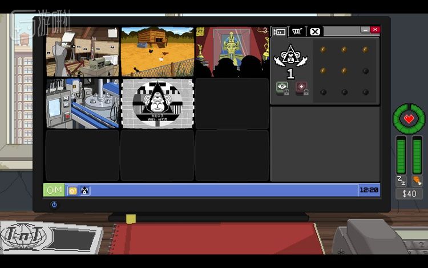The width and height of the screenshot is (428, 268).
Task: Click the yellow taskbar app icon
Action: coord(72,190)
